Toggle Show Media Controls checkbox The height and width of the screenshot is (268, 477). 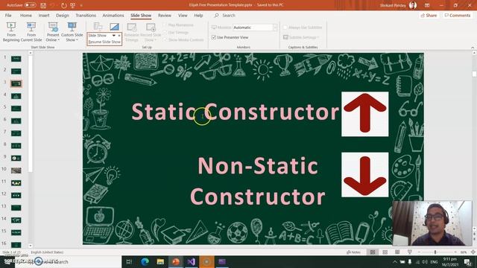coord(165,39)
